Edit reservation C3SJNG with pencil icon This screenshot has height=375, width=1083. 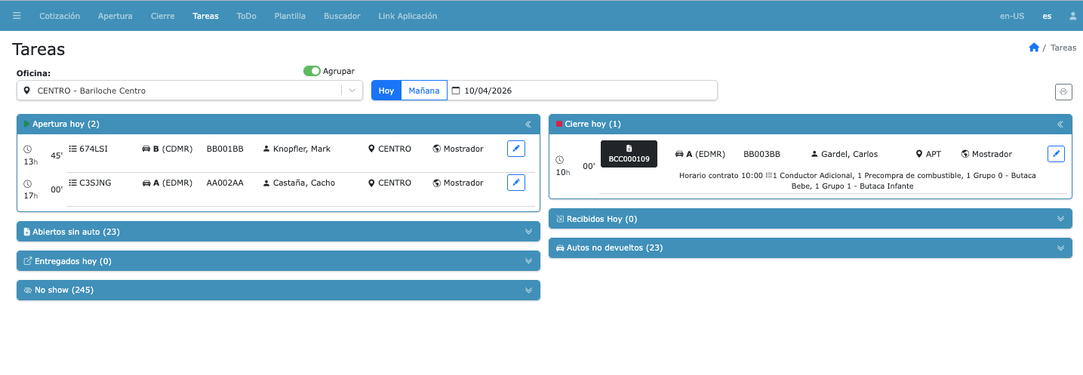pos(516,183)
